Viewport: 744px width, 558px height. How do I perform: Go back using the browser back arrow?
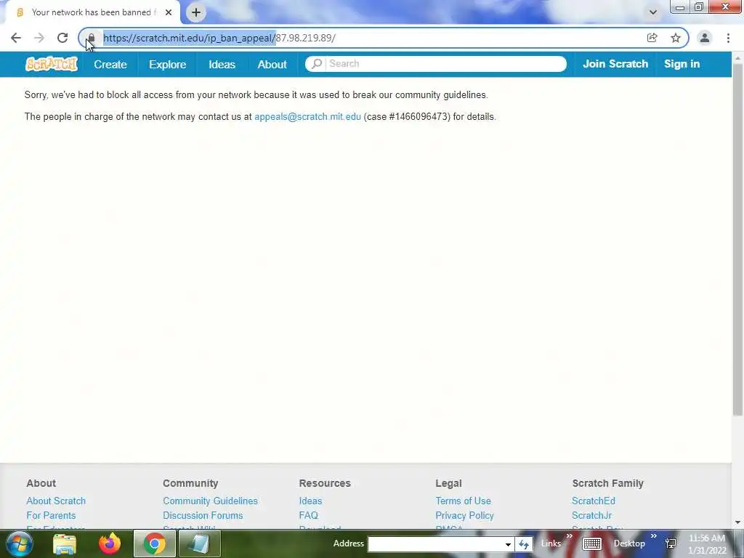[16, 38]
